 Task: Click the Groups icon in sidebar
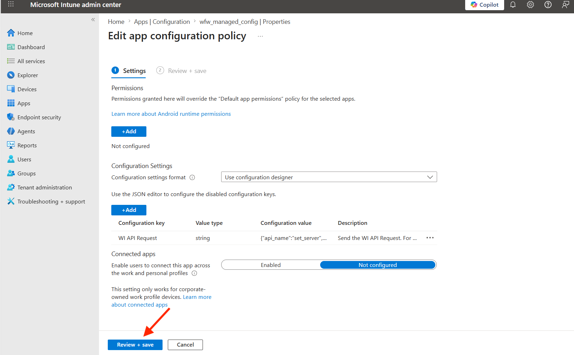pyautogui.click(x=11, y=173)
